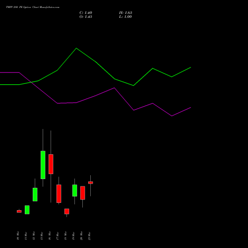
Task: Click the '13 Mar' date axis label
Action: pos(42,236)
